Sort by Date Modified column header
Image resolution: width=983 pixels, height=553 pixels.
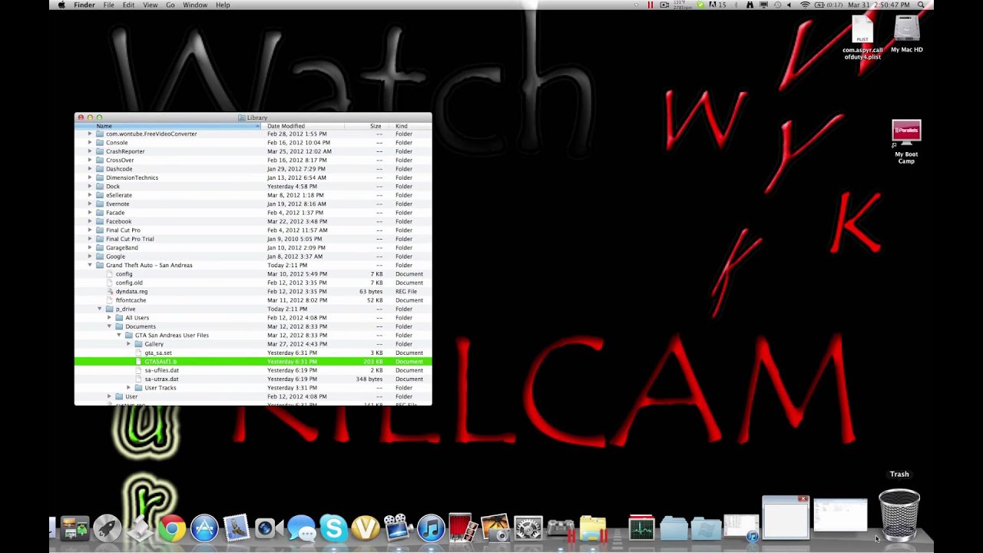[303, 126]
